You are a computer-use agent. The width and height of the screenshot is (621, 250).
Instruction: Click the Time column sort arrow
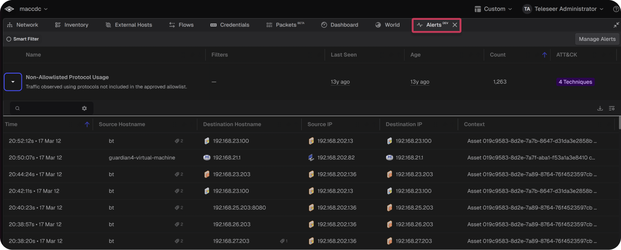[87, 124]
